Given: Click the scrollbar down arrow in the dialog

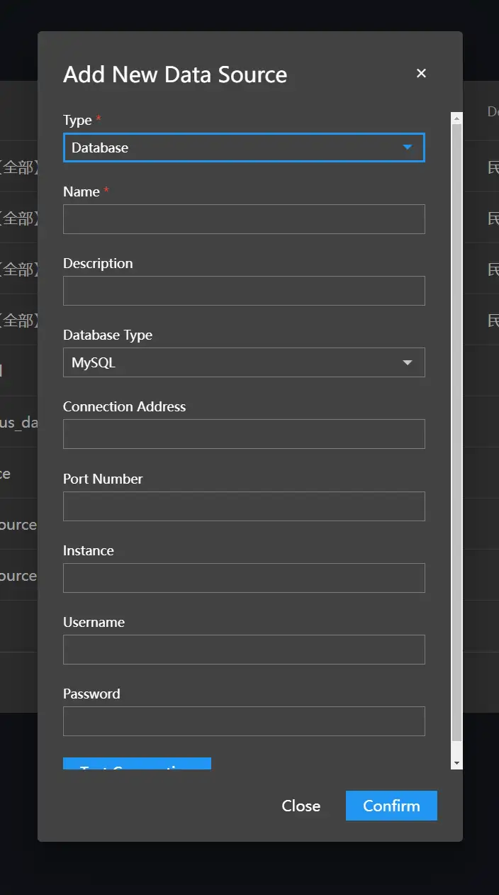Looking at the screenshot, I should coord(456,762).
